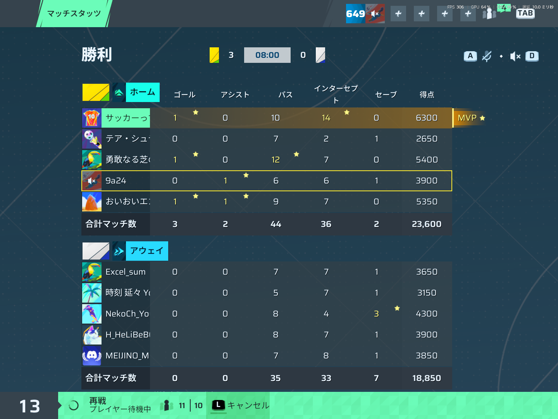Click the 得点 column header
Viewport: 558px width, 419px height.
tap(427, 95)
